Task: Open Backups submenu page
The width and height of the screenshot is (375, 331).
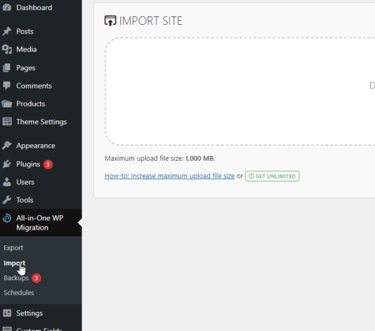Action: click(x=16, y=278)
